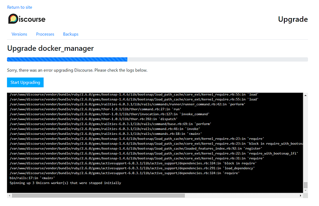Image resolution: width=319 pixels, height=206 pixels.
Task: Click the log line ending in 'load_dependency'
Action: point(132,168)
